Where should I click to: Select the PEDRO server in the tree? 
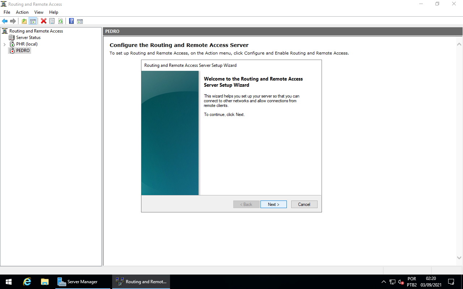click(22, 50)
